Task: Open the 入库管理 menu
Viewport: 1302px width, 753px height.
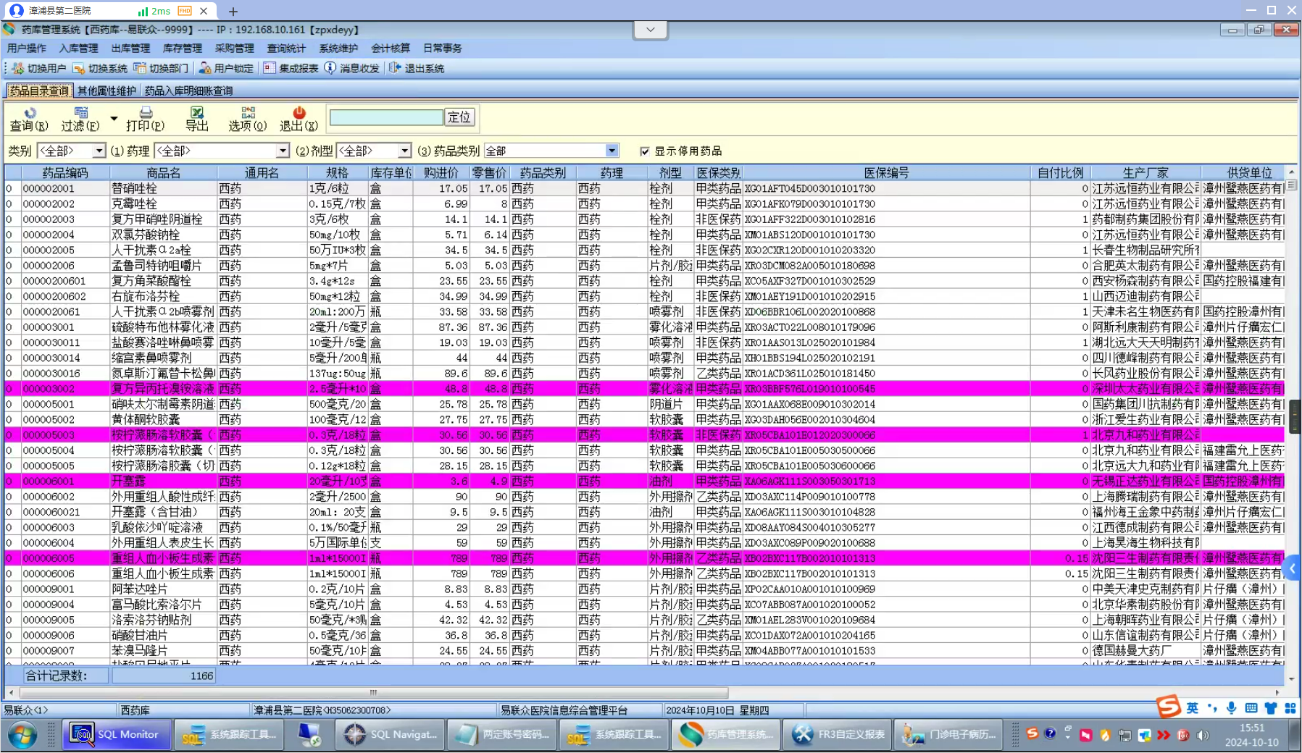Action: point(78,49)
